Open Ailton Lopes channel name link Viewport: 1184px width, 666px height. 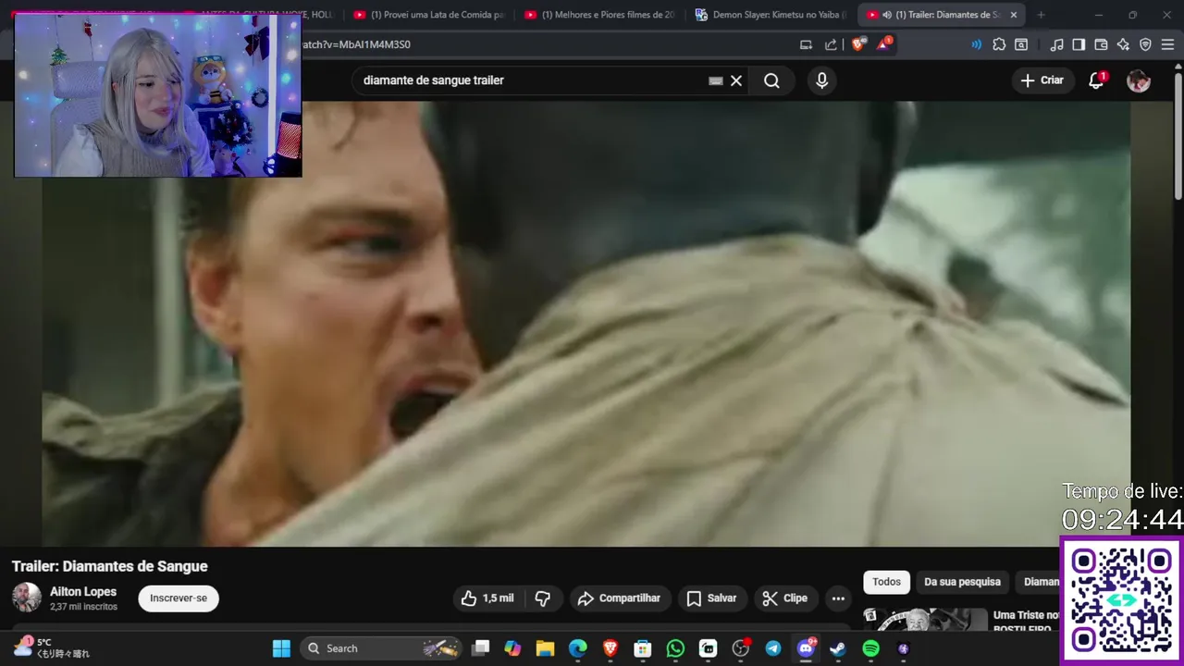pos(83,592)
